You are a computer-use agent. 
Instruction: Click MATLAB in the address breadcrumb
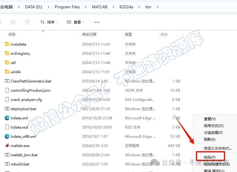click(100, 7)
